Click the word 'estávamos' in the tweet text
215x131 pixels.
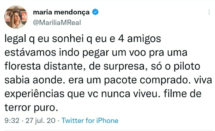pyautogui.click(x=30, y=53)
